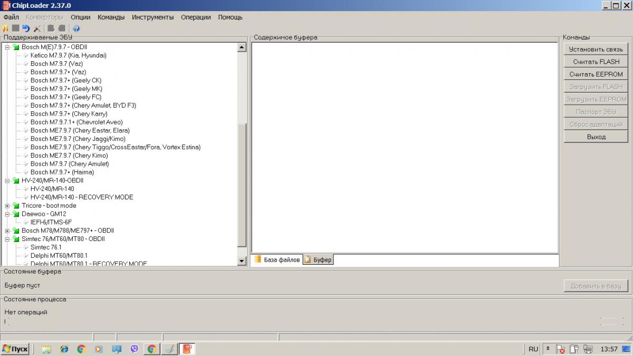Select Bosch ME7.9.7 (Chery Tiggo/CrossEastar/Fora, Vortex Estina)
The image size is (633, 356).
pos(116,147)
